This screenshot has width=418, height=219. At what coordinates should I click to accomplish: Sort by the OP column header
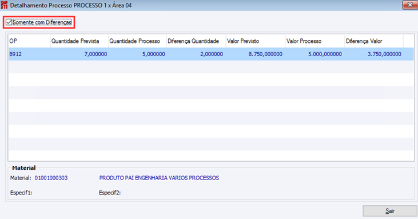coord(29,41)
